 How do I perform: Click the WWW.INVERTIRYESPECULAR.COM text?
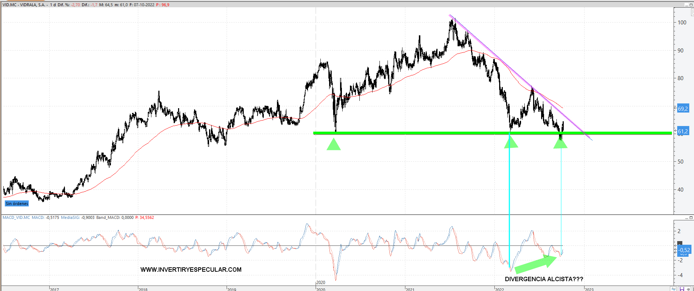coord(191,270)
